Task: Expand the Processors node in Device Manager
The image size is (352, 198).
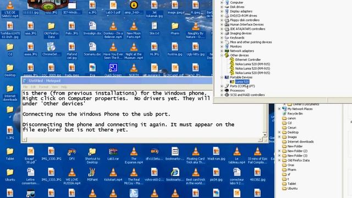Action: coord(222,90)
